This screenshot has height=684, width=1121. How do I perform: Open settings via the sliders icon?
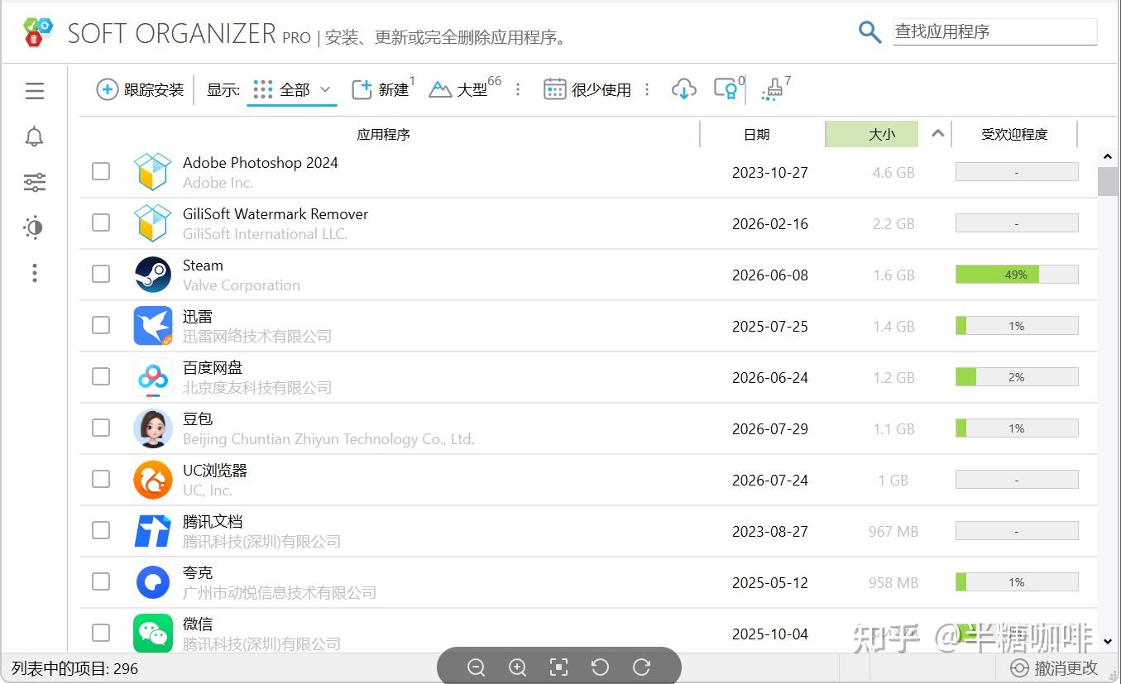pyautogui.click(x=35, y=182)
